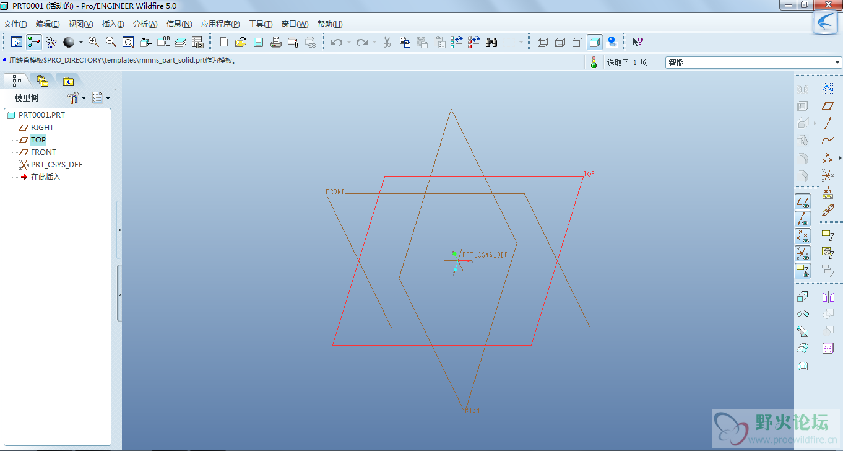This screenshot has width=843, height=451.
Task: Toggle annotation element display on/off
Action: 803,271
